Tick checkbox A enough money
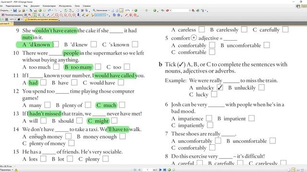The image size is (307, 172). [68, 136]
